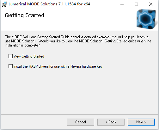Screen dimensions: 159x130
Task: Tick the Install HASP drivers checkbox
Action: click(10, 66)
